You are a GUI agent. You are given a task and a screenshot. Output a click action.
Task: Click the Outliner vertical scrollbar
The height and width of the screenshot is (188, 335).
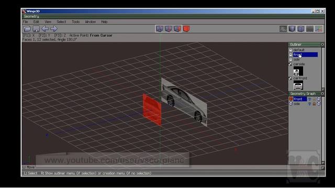[323, 68]
